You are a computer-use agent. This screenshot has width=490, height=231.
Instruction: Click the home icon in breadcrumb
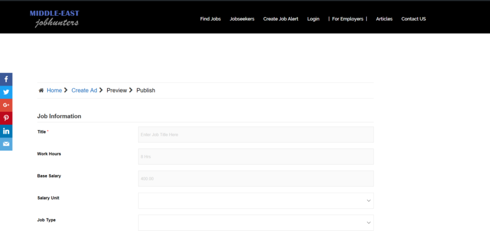click(41, 90)
